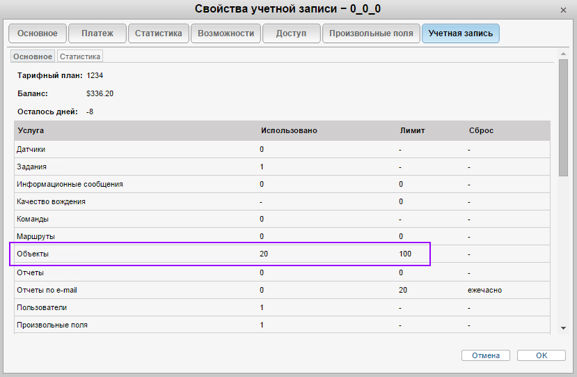Switch to the Платеж tab

coord(97,33)
